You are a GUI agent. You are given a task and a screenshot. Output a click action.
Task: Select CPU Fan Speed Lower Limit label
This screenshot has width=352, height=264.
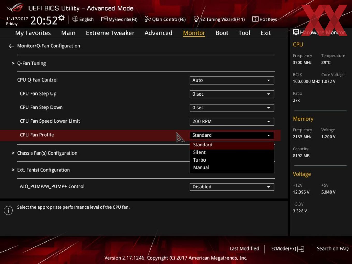pyautogui.click(x=50, y=121)
